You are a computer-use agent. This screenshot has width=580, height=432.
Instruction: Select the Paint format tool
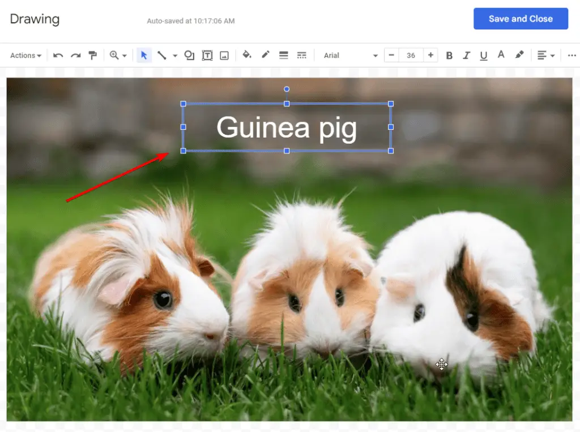coord(92,55)
